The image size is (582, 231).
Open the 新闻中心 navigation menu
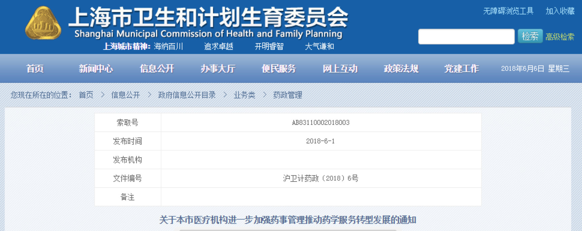tap(96, 69)
